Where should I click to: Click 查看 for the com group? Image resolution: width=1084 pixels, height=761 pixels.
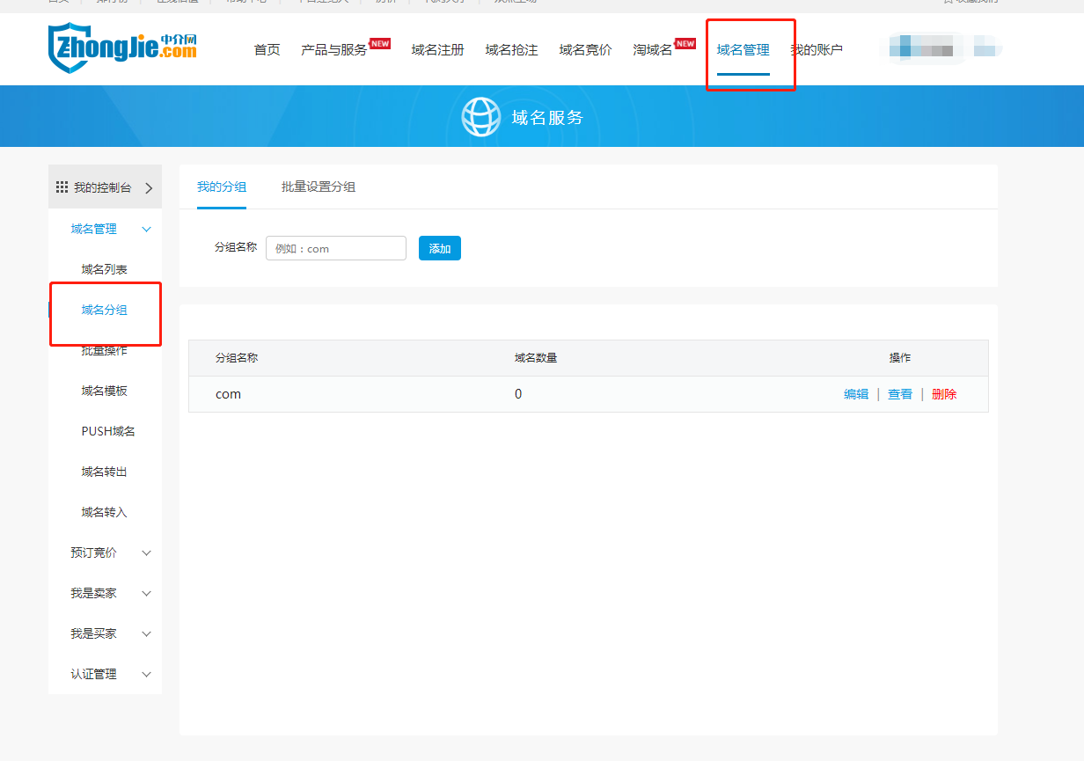coord(900,394)
